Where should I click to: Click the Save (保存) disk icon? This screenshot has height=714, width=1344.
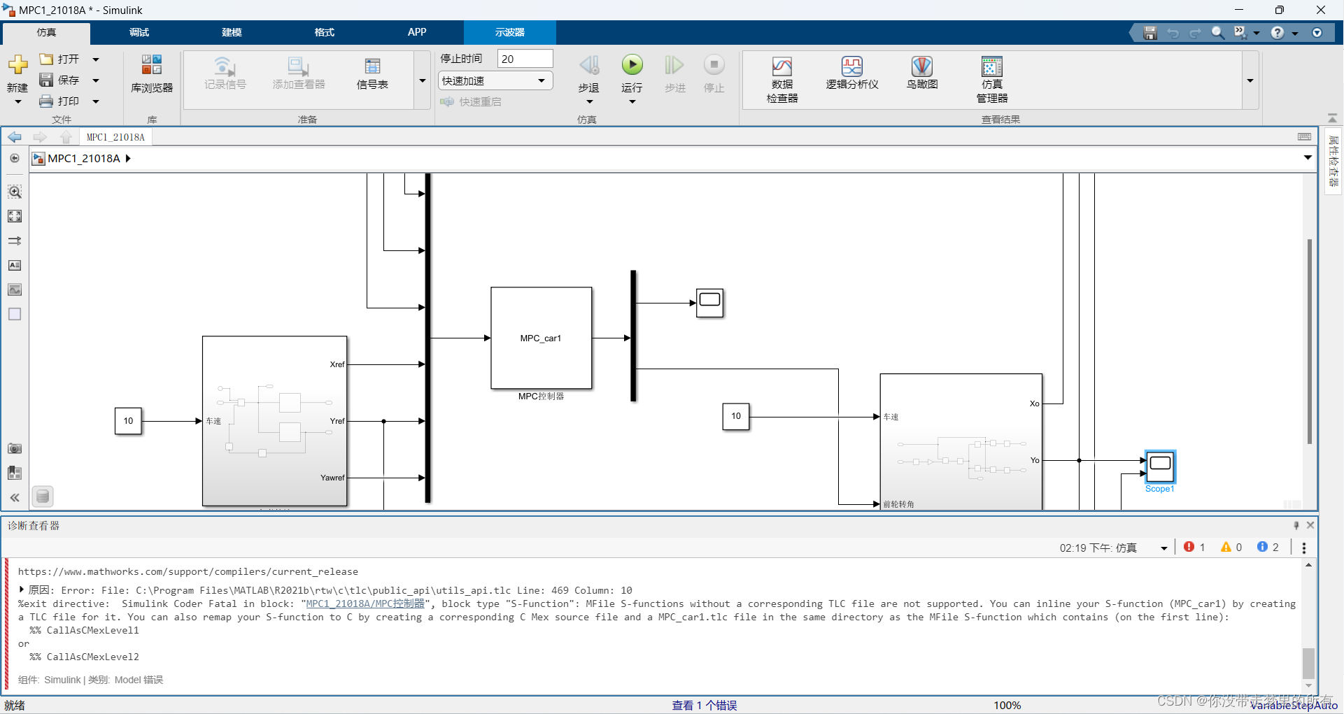tap(46, 80)
